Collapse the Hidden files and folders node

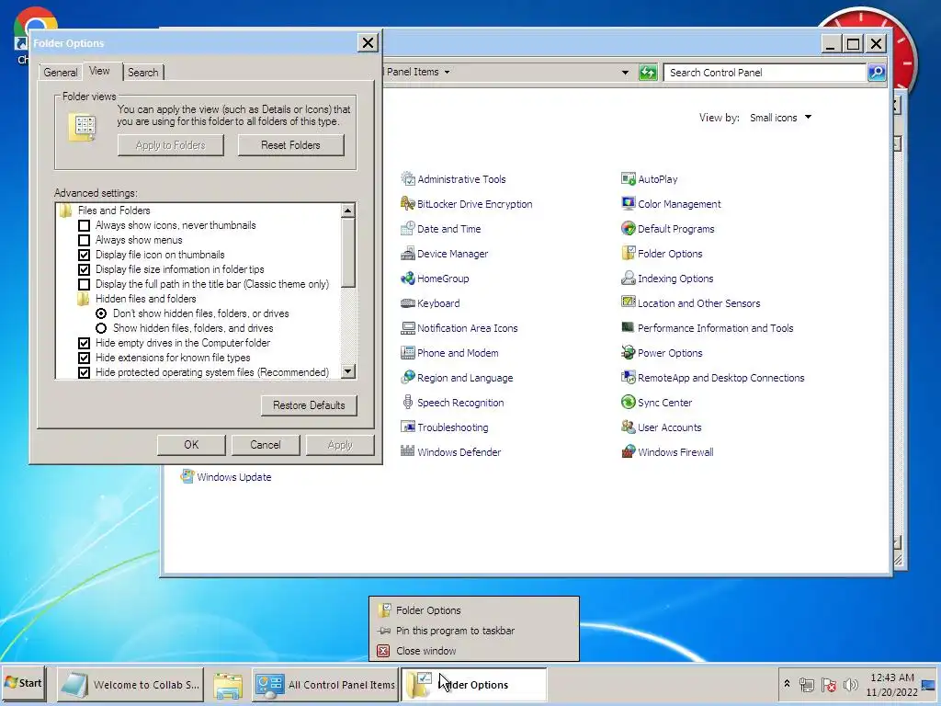(84, 299)
